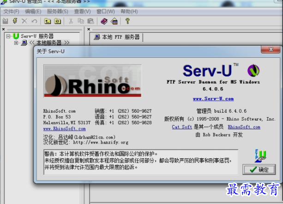The height and width of the screenshot is (204, 283).
Task: Click the undo arrow toolbar icon
Action: coord(34,21)
